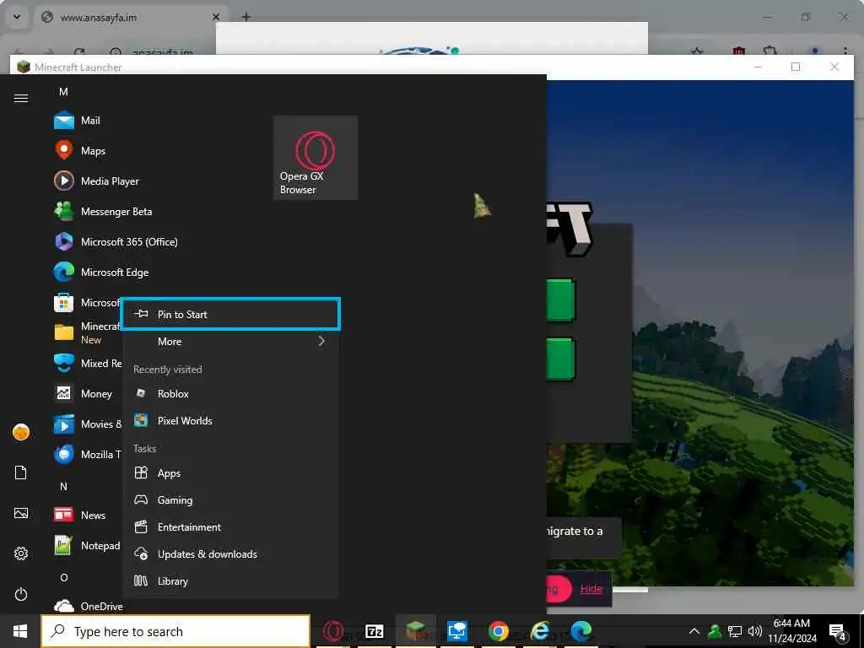Open Opera GX from the taskbar
Viewport: 864px width, 648px height.
[x=332, y=631]
